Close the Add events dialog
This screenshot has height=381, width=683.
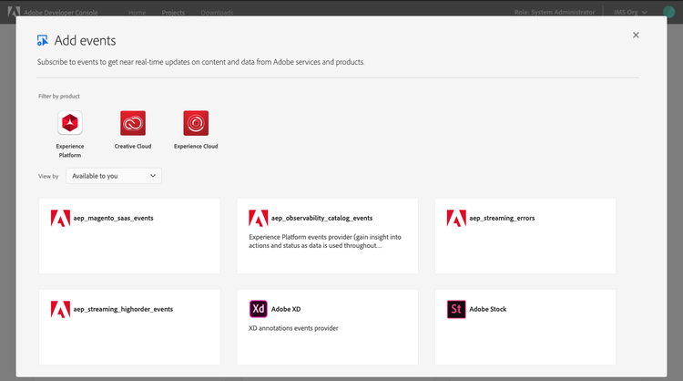636,35
